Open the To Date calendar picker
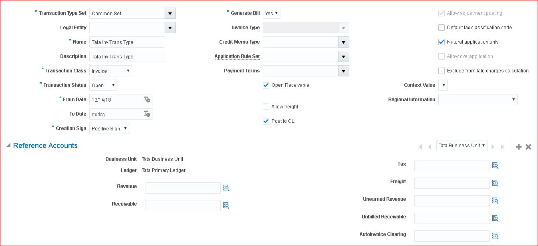 click(147, 114)
